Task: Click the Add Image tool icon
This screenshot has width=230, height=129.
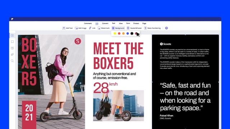Action: point(76,28)
